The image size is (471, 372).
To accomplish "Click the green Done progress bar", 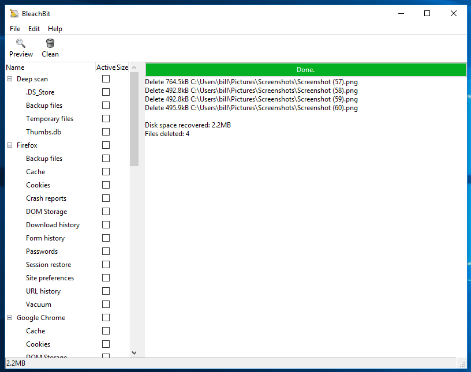I will (x=305, y=70).
